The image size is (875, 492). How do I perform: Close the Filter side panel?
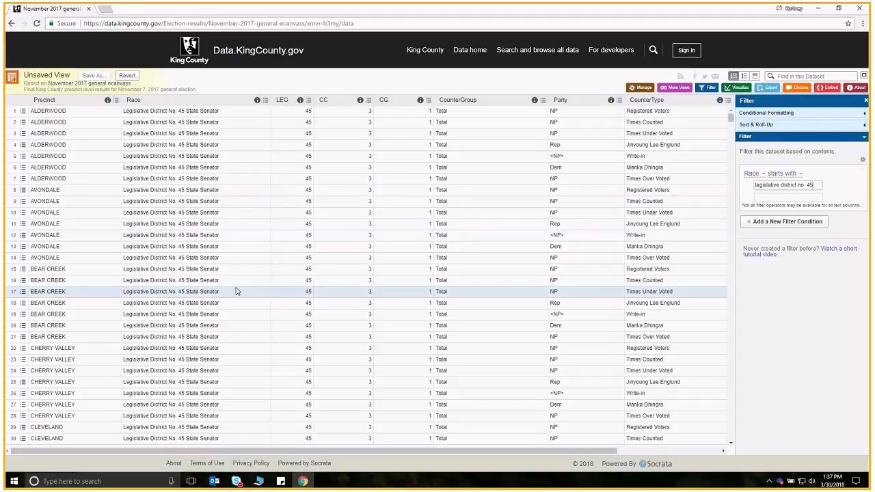[x=865, y=100]
